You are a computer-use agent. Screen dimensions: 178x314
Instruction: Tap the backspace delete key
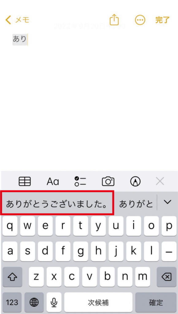point(167,277)
